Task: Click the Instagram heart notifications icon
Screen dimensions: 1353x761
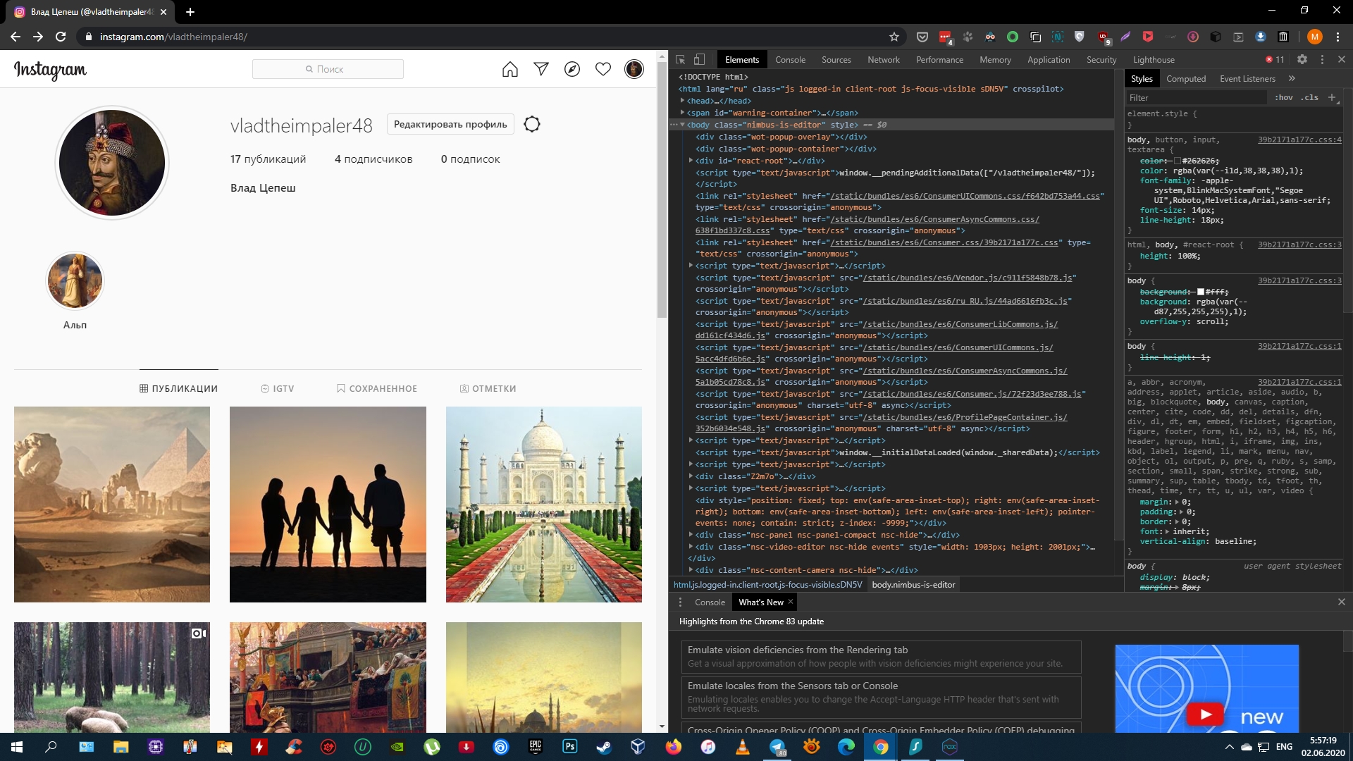Action: (x=603, y=69)
